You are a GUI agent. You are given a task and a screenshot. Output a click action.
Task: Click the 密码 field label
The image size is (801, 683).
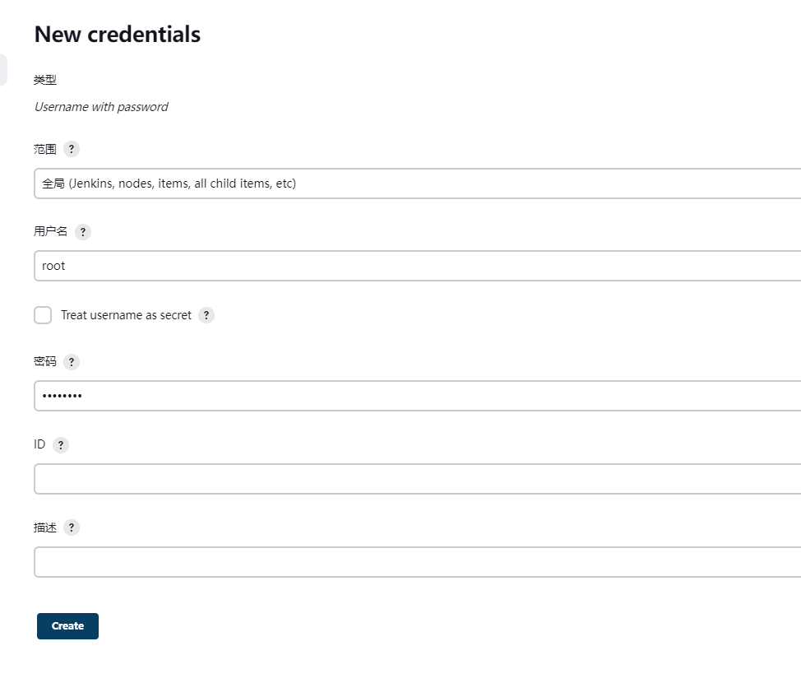45,361
